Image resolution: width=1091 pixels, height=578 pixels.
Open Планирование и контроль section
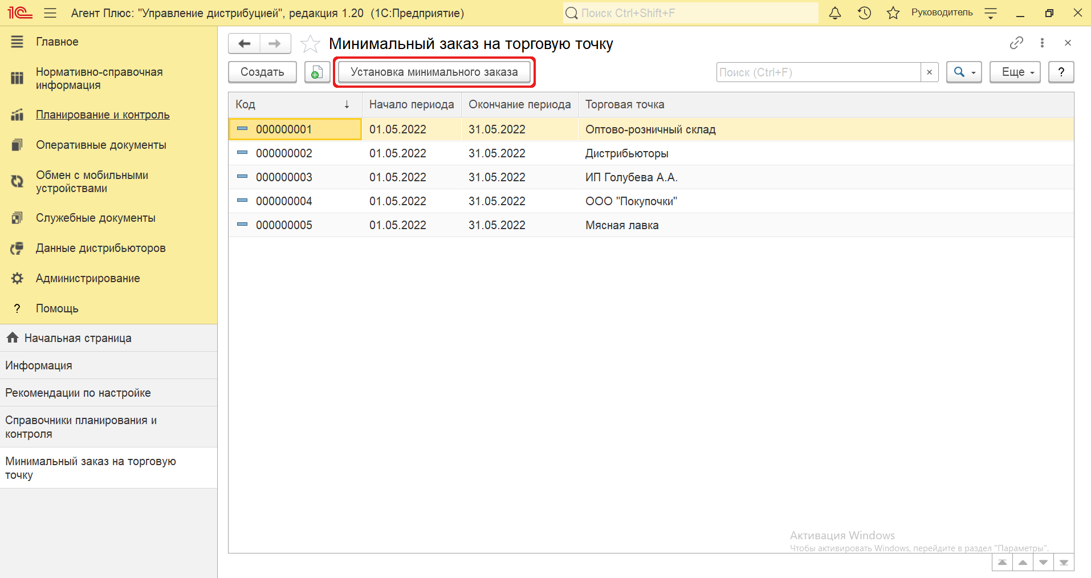click(103, 115)
